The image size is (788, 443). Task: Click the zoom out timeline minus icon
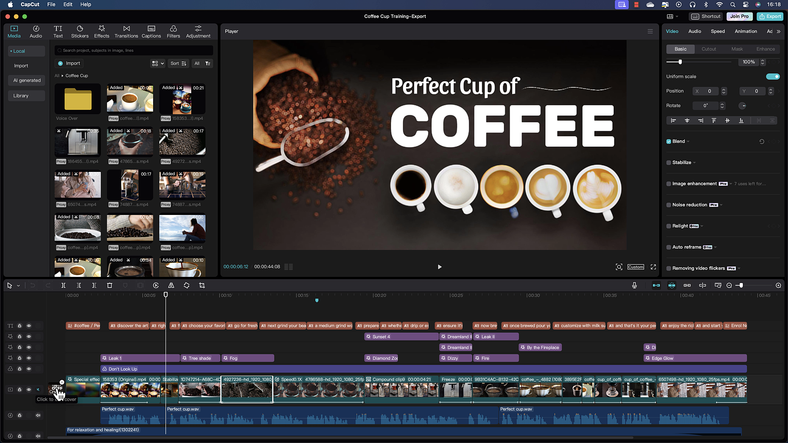729,285
